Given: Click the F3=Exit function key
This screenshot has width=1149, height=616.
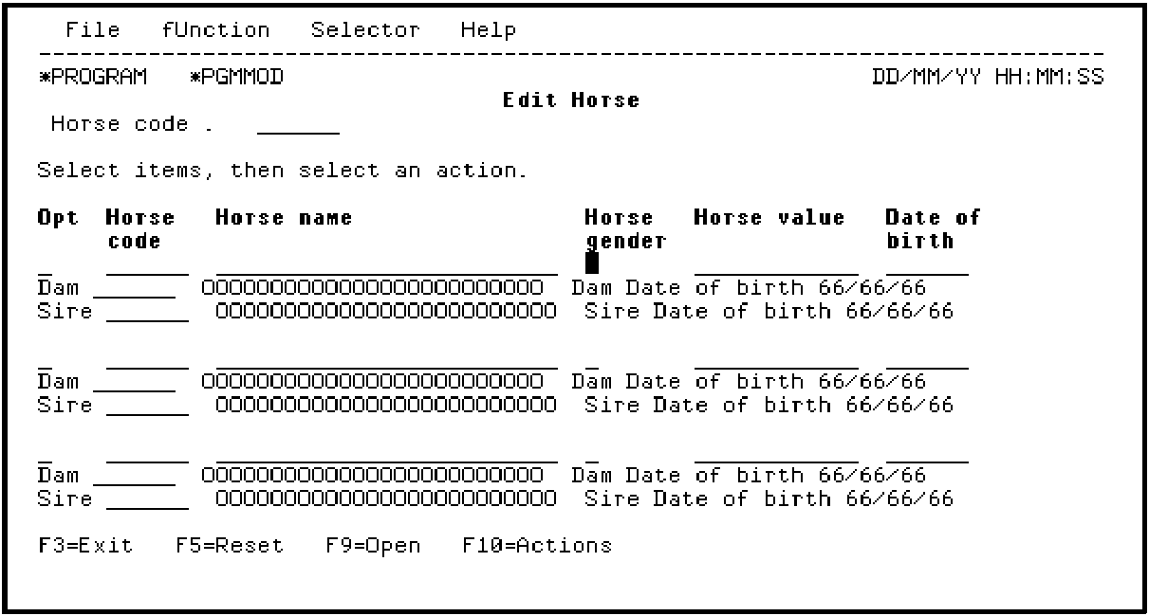Looking at the screenshot, I should pos(86,545).
